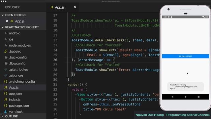Image resolution: width=211 pixels, height=119 pixels.
Task: Click the app.json braces icon
Action: click(x=6, y=94)
